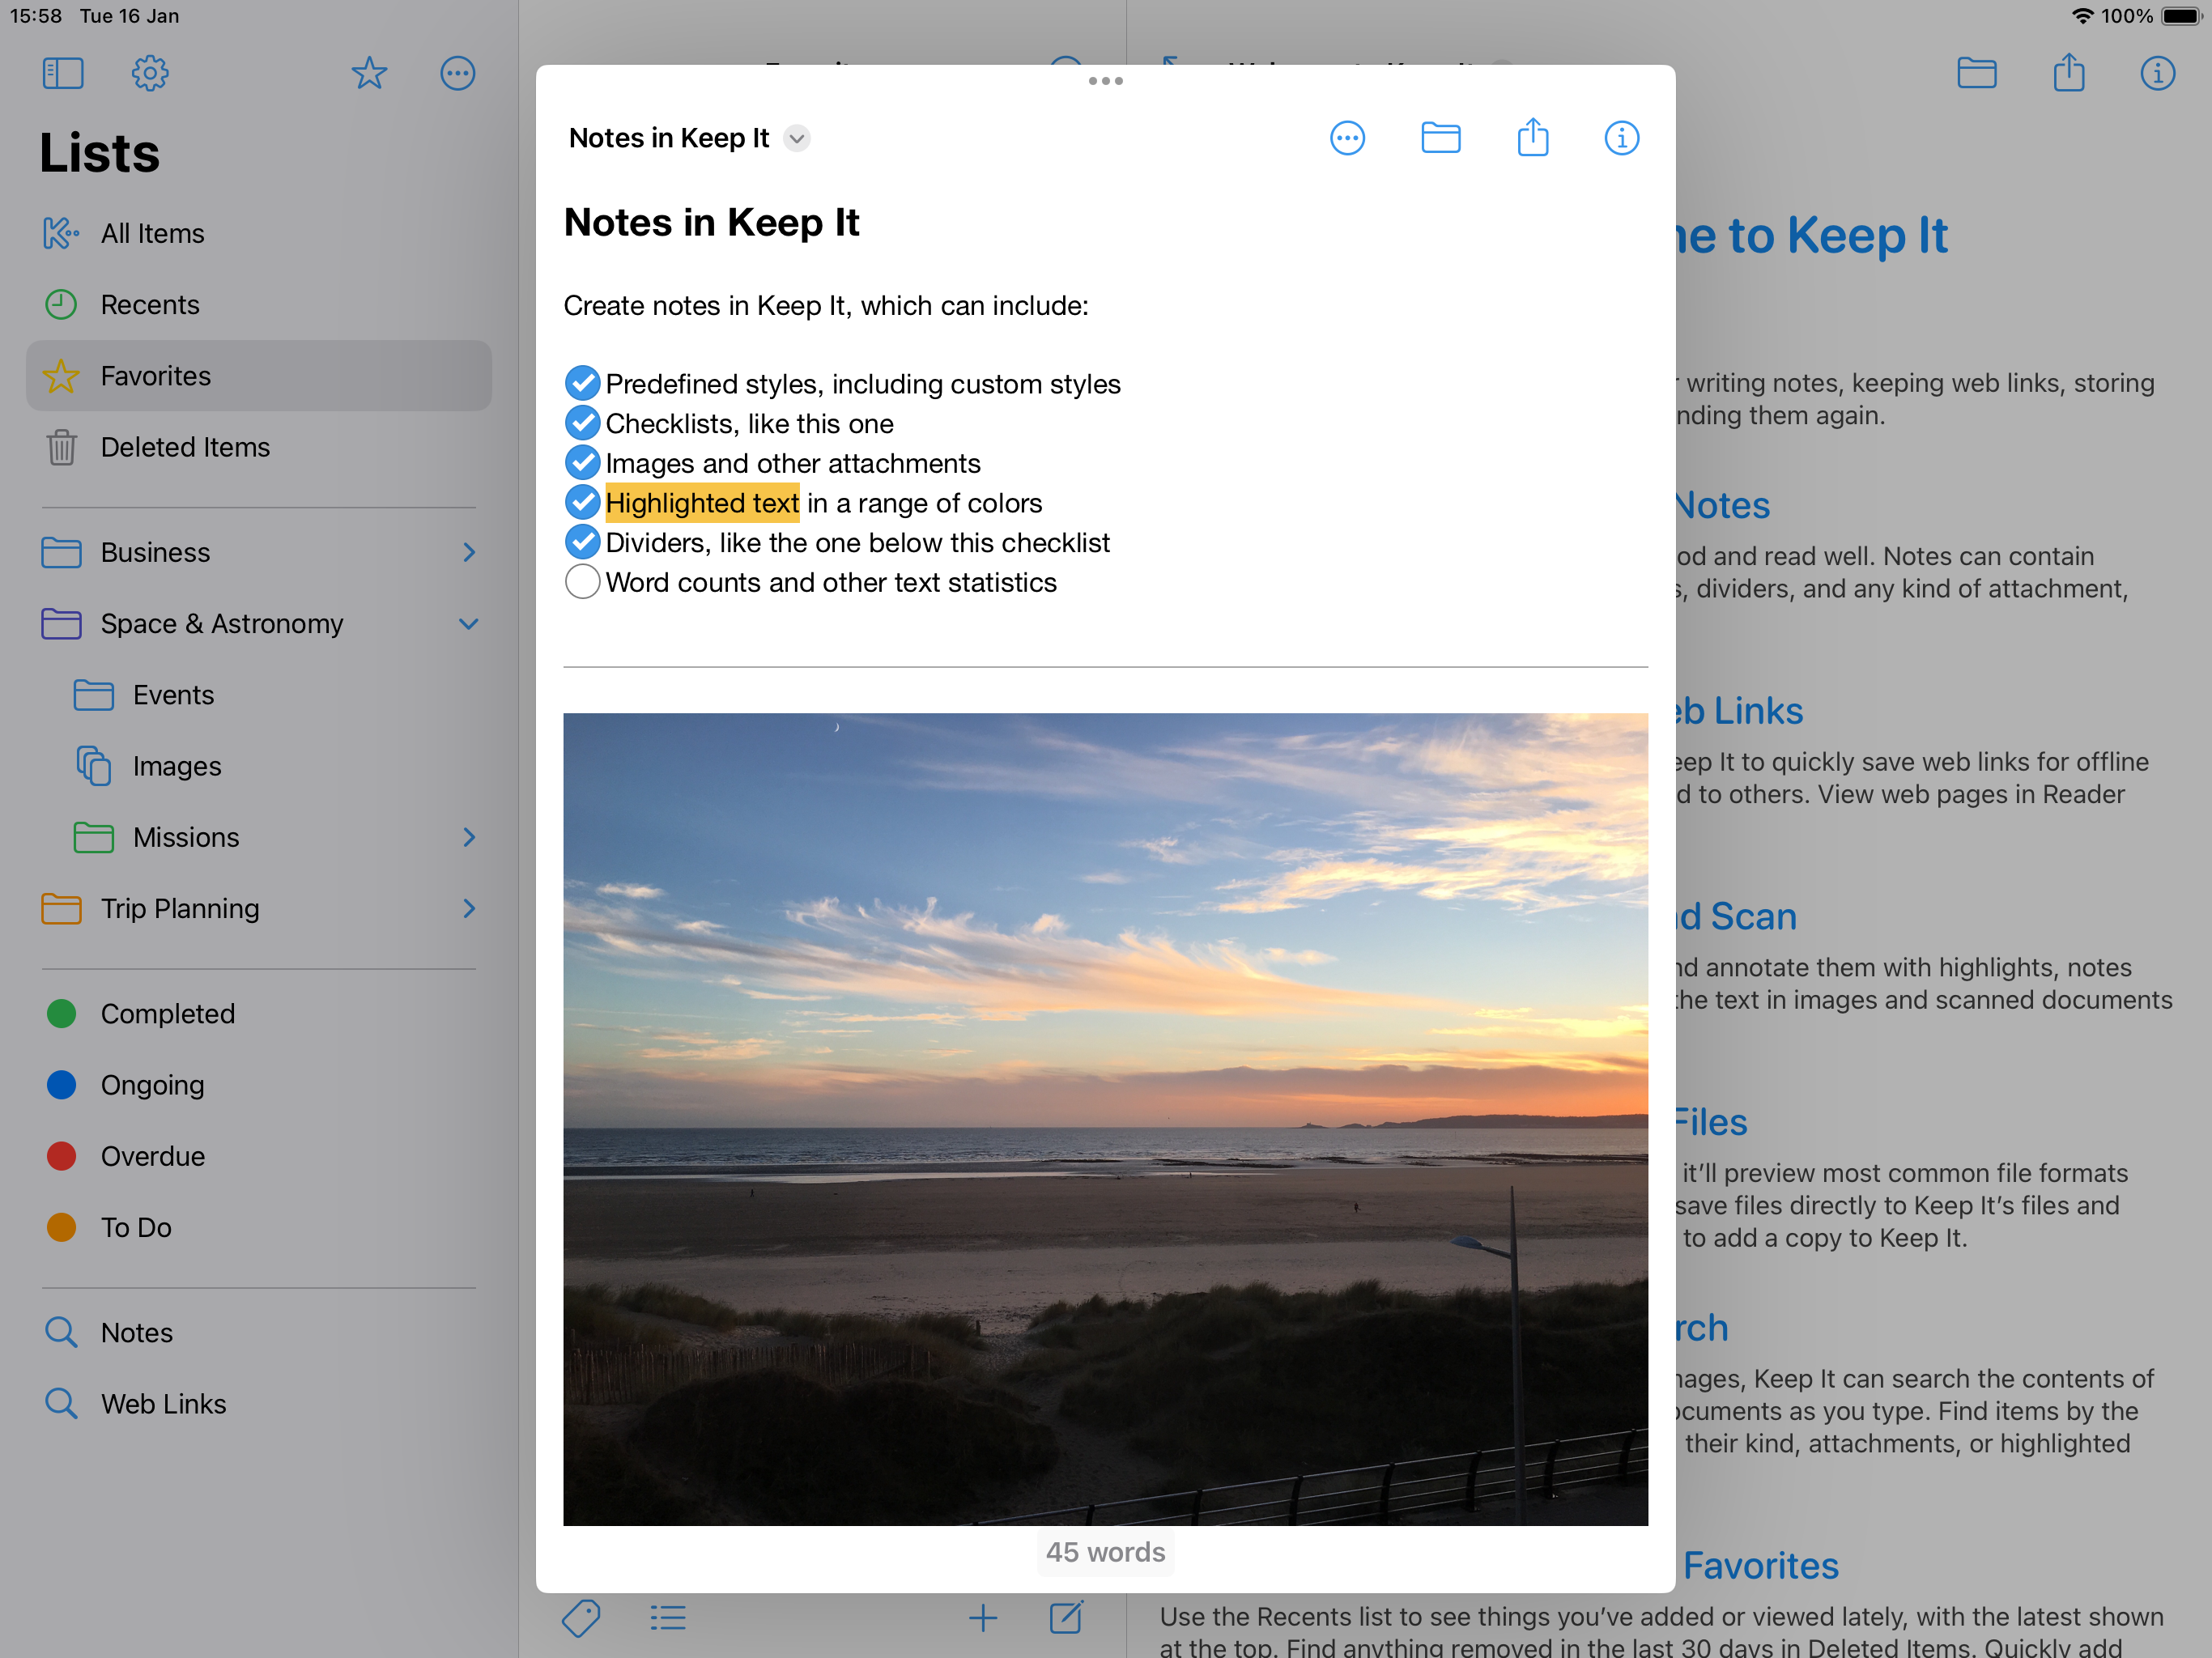Viewport: 2212px width, 1658px height.
Task: Check the Word counts checklist item
Action: coord(582,582)
